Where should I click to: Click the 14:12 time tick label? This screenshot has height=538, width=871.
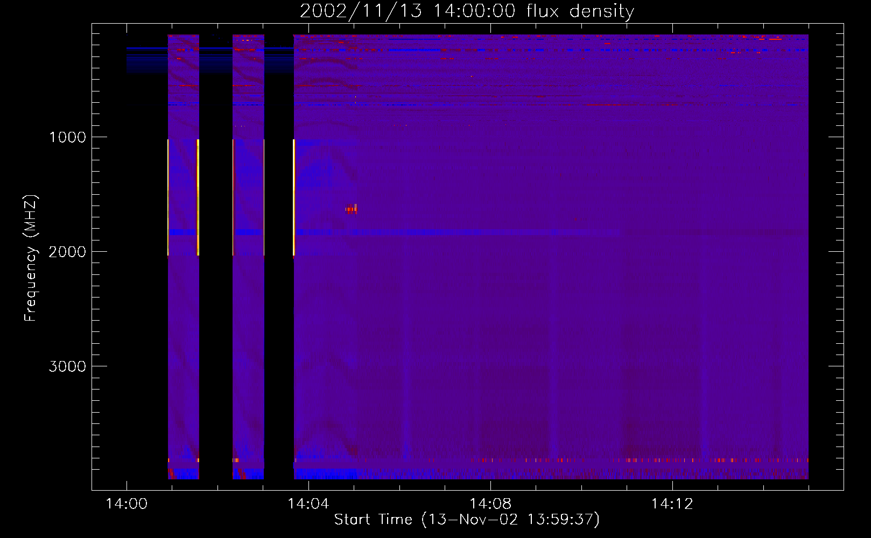672,504
